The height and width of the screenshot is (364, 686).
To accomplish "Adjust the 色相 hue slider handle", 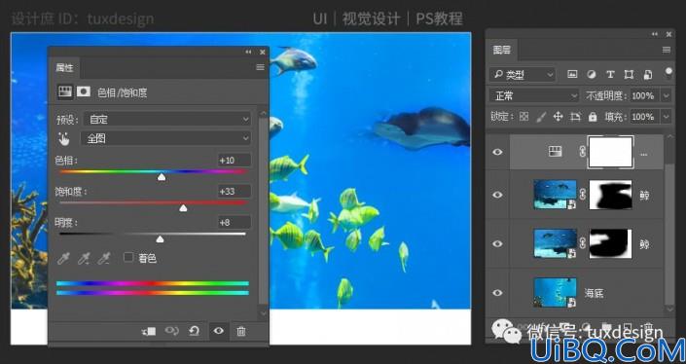I will click(x=162, y=177).
